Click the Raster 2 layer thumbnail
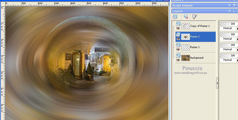238x120 pixels. point(186,37)
